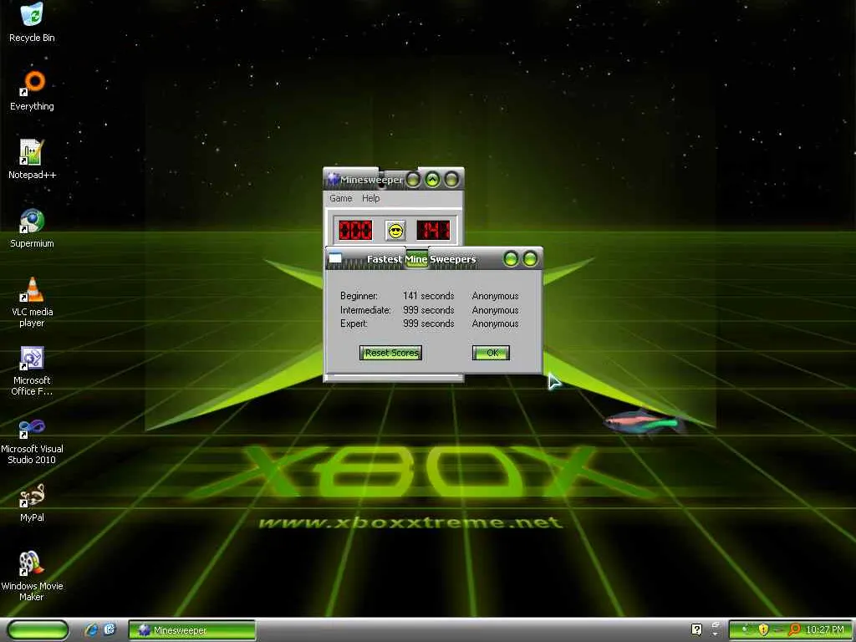Screen dimensions: 856x642
Task: Click the Beginner 141 seconds score
Action: coord(429,296)
